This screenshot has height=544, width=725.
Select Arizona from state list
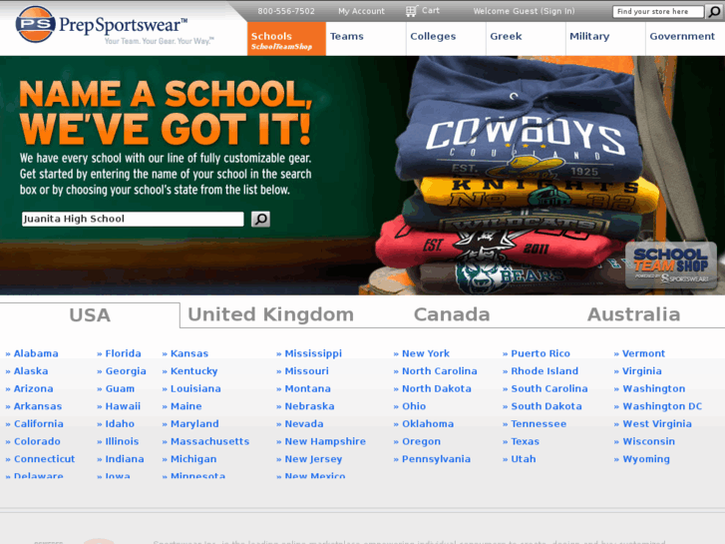point(33,388)
